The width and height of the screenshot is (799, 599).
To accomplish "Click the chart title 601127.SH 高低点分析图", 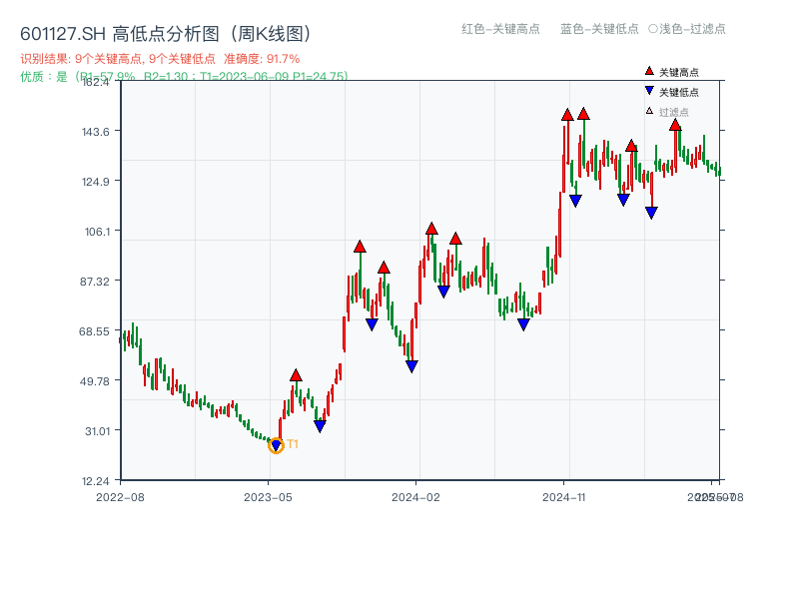I will click(166, 34).
